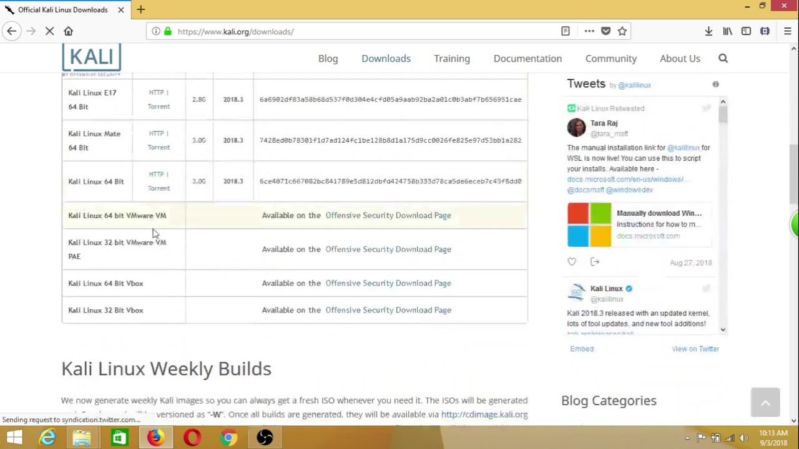Open the Firefox hamburger menu
Screen dimensions: 799x449
pyautogui.click(x=787, y=31)
